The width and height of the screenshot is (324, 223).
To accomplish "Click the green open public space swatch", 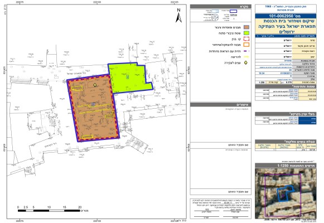I will [x=246, y=33].
